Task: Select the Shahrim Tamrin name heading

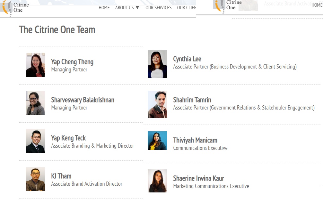Action: click(192, 100)
